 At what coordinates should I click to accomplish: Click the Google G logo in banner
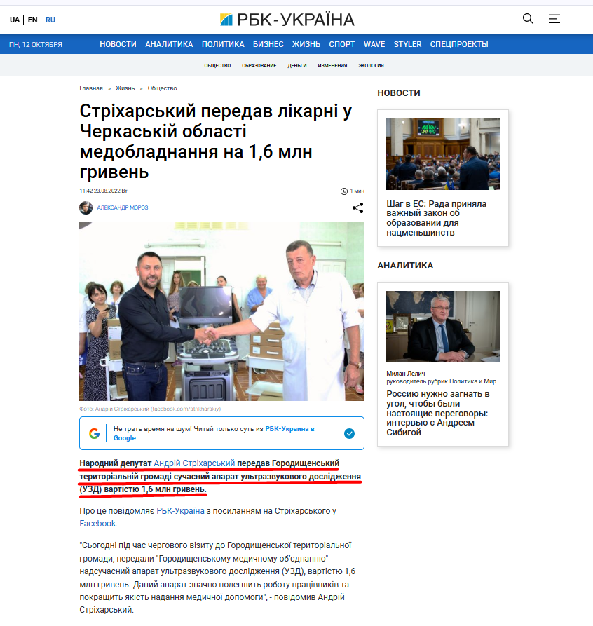94,433
